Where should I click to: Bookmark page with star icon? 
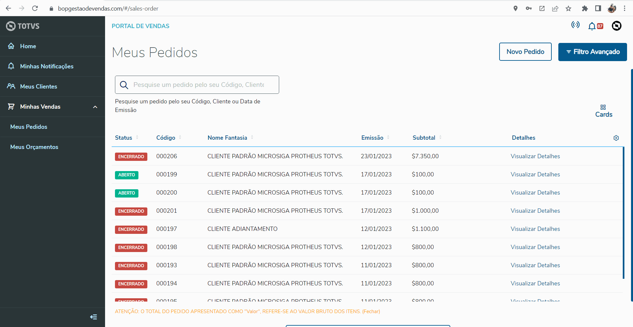[x=568, y=9]
